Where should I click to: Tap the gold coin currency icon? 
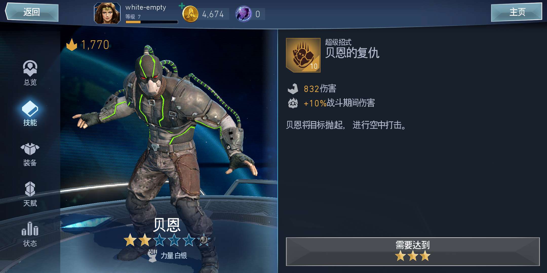point(190,14)
